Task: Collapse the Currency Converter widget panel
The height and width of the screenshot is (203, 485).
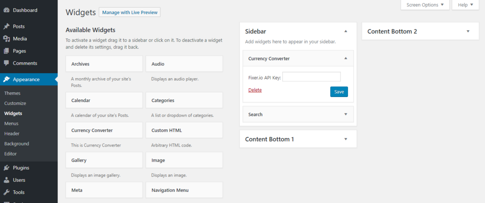Action: click(x=346, y=58)
